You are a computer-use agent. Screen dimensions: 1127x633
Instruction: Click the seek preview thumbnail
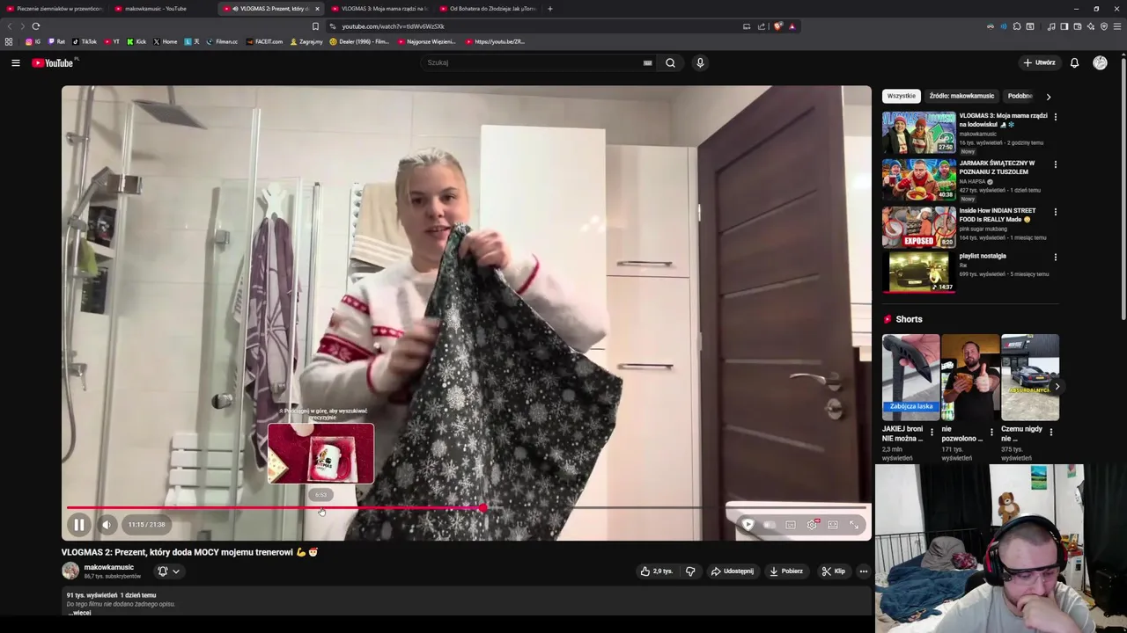click(320, 454)
